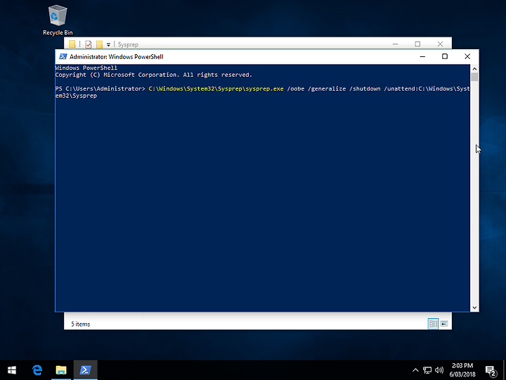Click Properties checkmark icon in Sysprep toolbar

88,44
